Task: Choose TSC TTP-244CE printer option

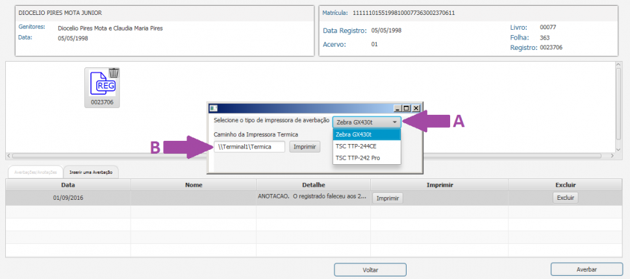Action: point(366,146)
